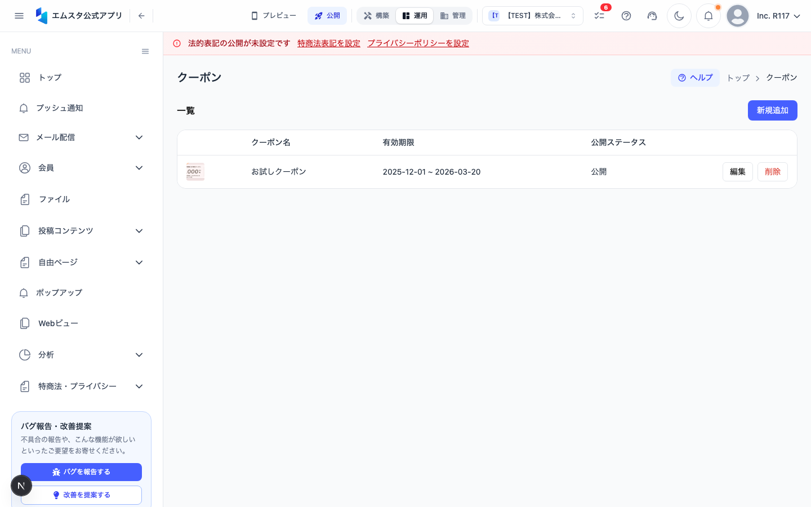The height and width of the screenshot is (507, 811).
Task: Switch to the 構築 mode tab
Action: (376, 16)
